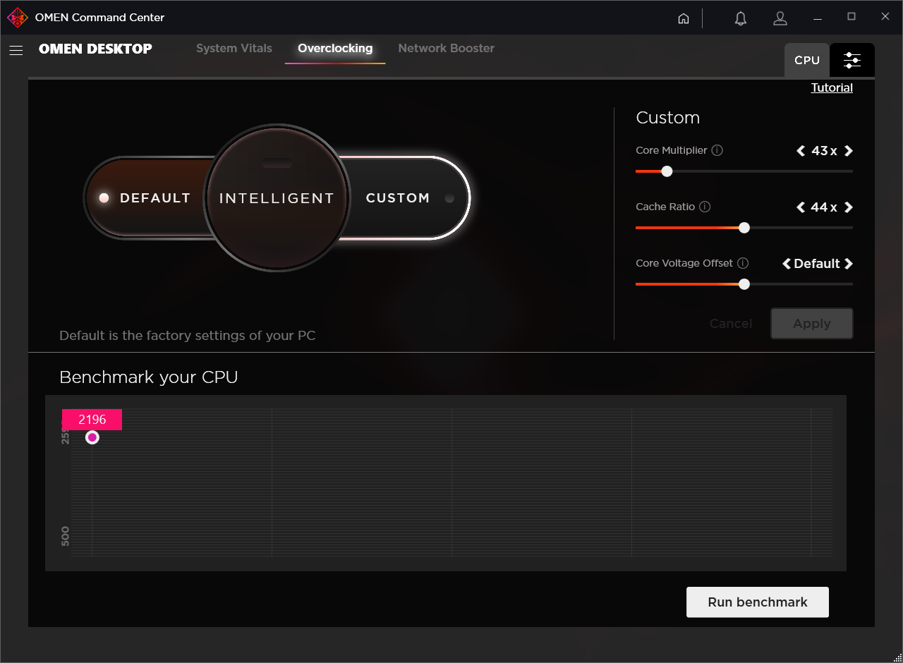
Task: Go to the Home icon
Action: tap(684, 18)
